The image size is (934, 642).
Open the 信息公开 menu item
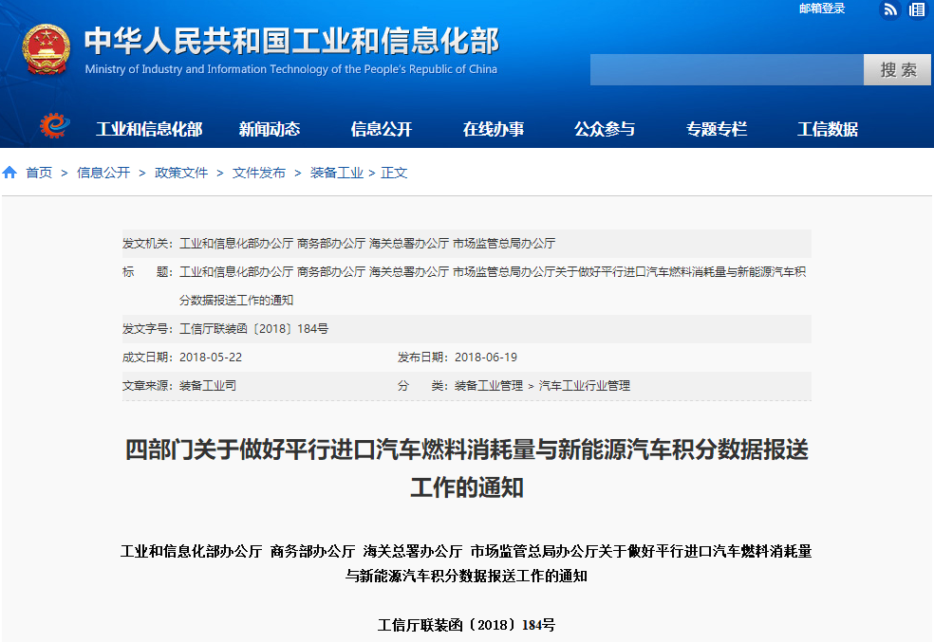383,129
